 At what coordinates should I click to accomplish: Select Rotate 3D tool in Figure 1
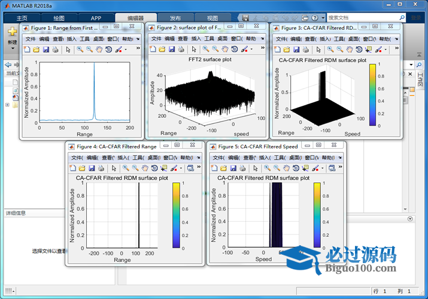click(108, 49)
